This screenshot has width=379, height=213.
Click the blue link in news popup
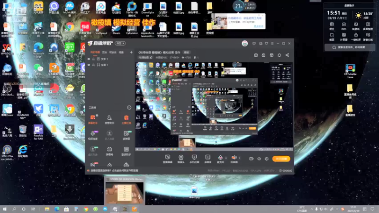259,26
